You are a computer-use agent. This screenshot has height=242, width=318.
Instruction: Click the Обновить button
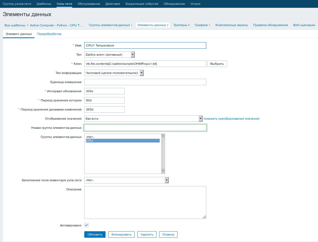click(95, 234)
